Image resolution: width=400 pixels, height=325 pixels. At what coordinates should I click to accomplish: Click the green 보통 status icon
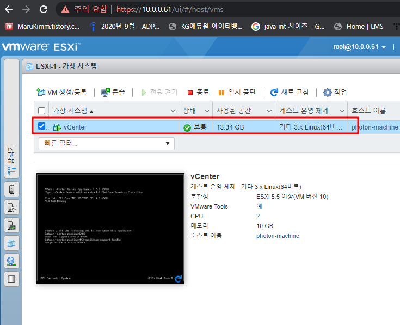pyautogui.click(x=187, y=127)
